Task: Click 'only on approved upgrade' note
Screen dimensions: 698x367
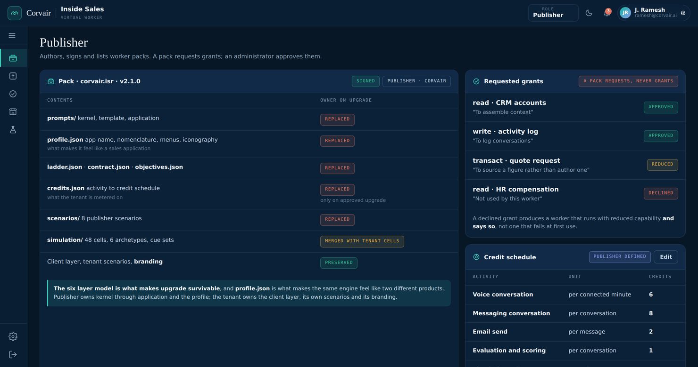Action: (353, 200)
